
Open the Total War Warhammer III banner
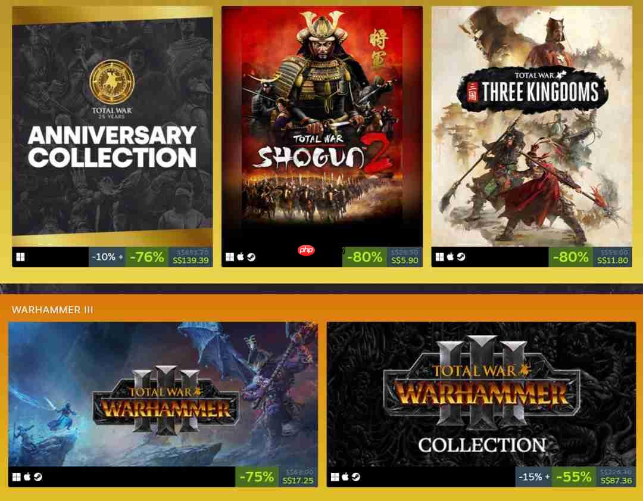[x=163, y=394]
